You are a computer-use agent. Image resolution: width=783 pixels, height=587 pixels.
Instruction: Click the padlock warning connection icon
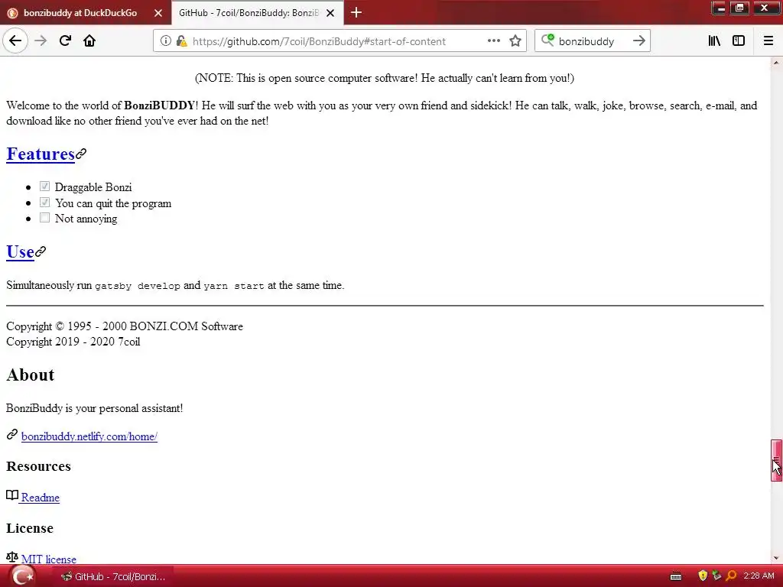182,41
